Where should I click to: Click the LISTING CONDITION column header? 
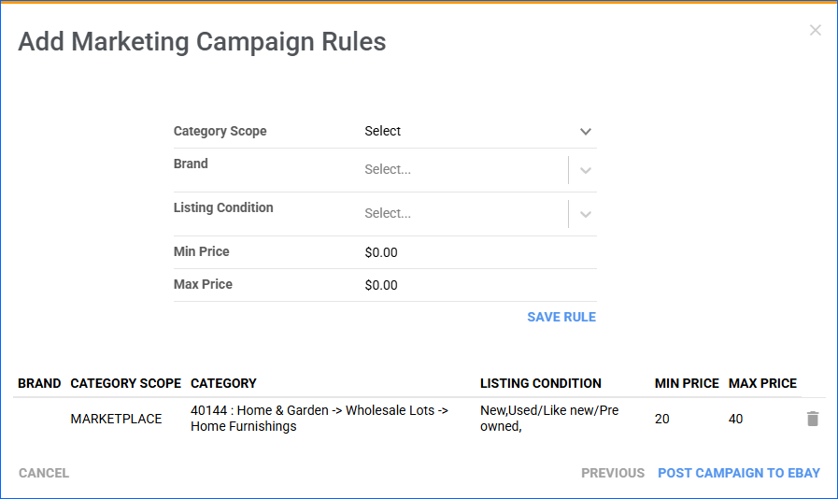click(x=540, y=383)
